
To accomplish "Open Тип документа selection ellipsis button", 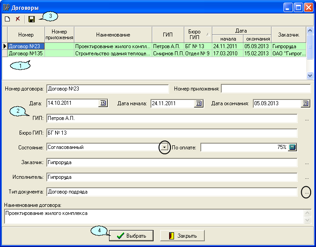I will (307, 192).
